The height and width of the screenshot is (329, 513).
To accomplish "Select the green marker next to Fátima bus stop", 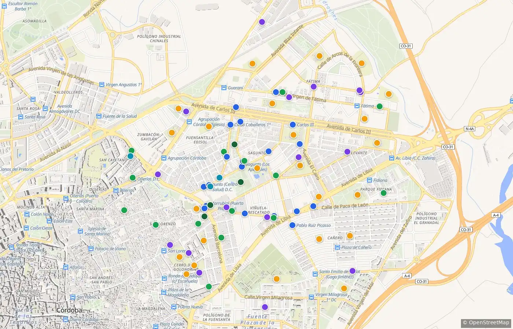I will (380, 106).
